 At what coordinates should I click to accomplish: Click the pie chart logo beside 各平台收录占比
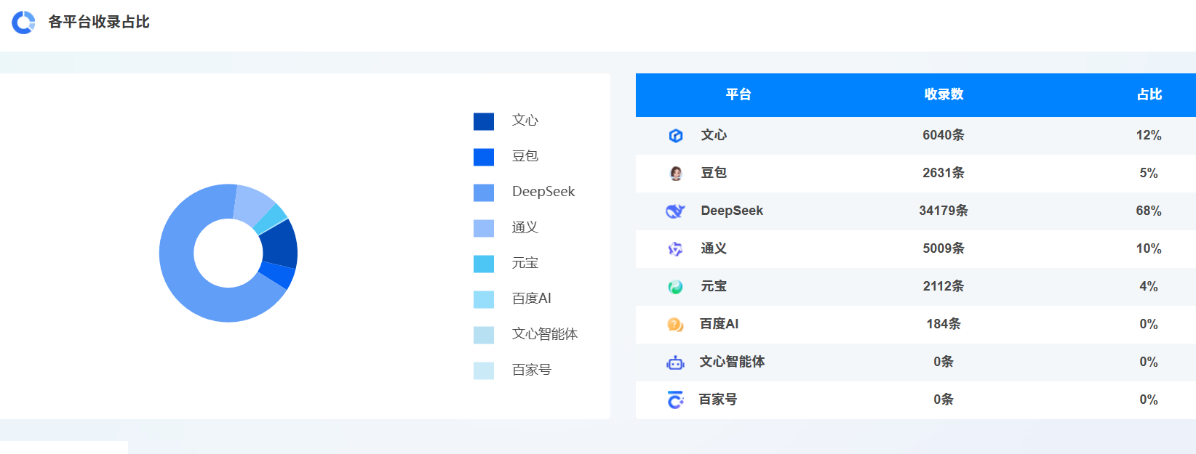point(23,23)
